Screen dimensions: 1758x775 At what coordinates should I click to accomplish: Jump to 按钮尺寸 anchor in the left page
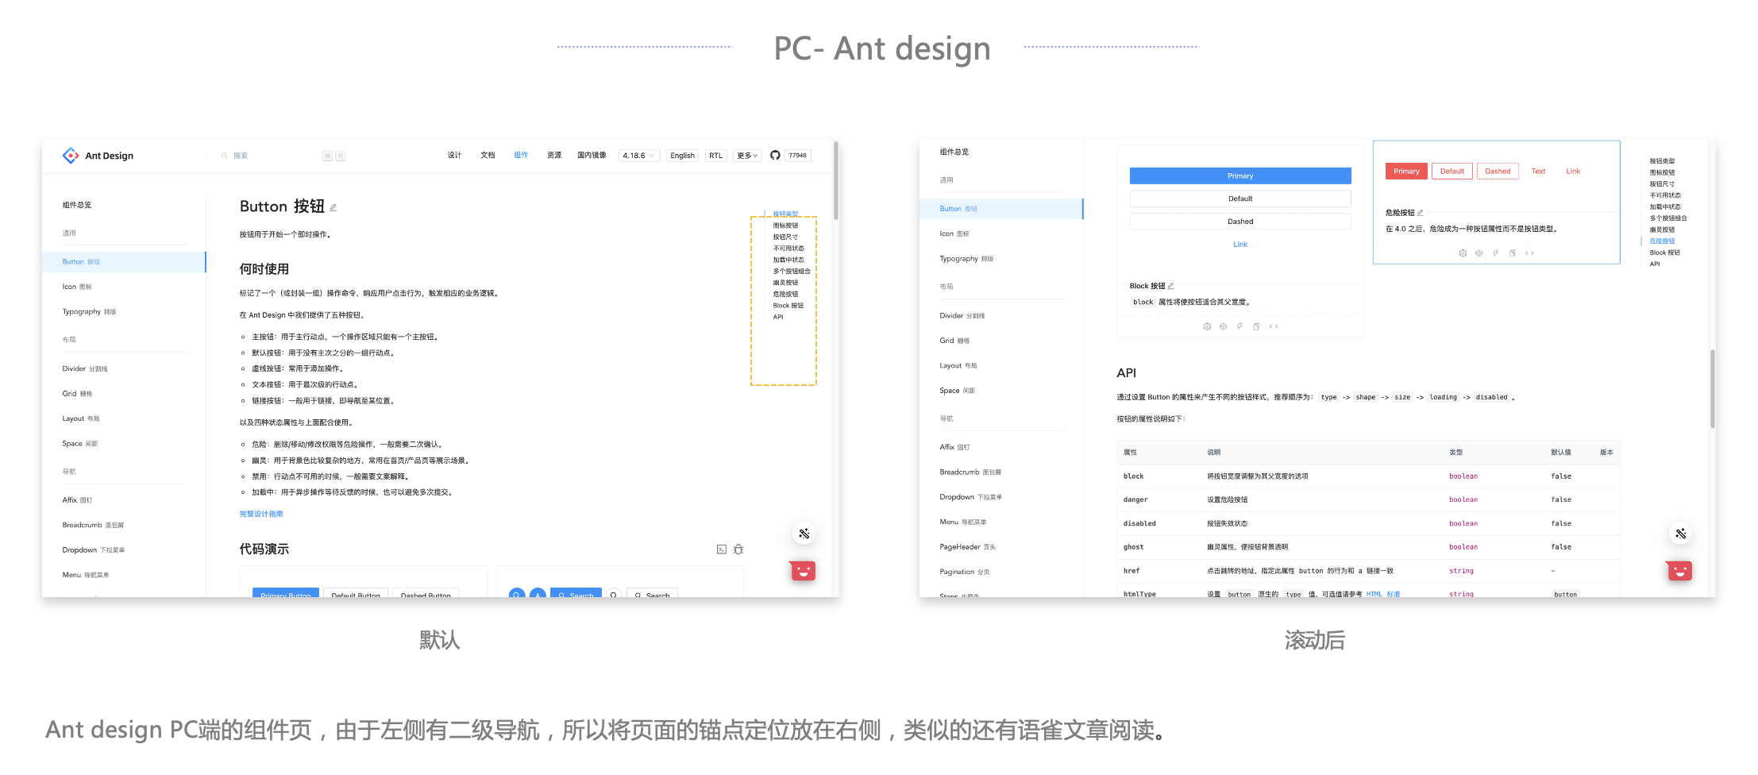point(785,237)
